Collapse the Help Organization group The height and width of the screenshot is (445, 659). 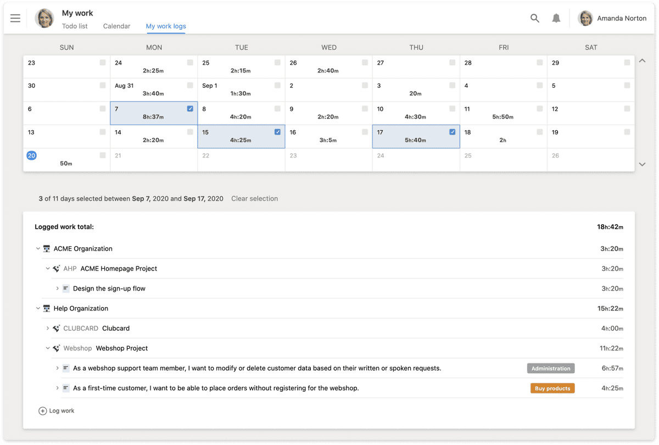pyautogui.click(x=38, y=309)
